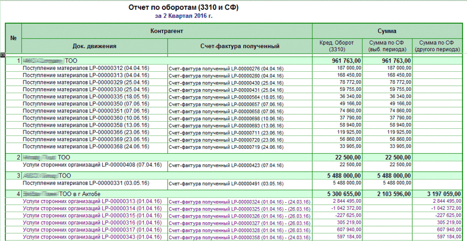Open document Поступление материалов LP-00000335 (18.05.16)
This screenshot has width=467, height=241.
click(86, 96)
